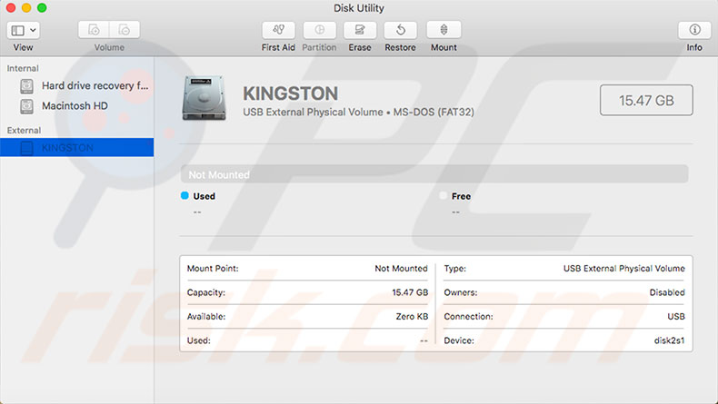Click the Restore toolbar icon
The width and height of the screenshot is (718, 404).
tap(400, 30)
